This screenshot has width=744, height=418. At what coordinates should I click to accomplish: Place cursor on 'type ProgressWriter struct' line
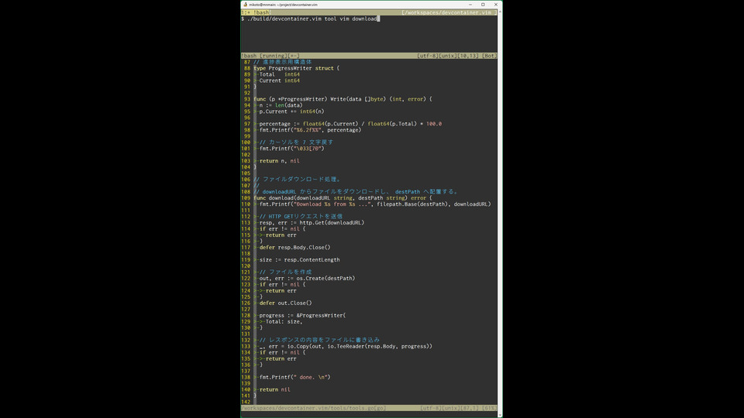pos(296,68)
